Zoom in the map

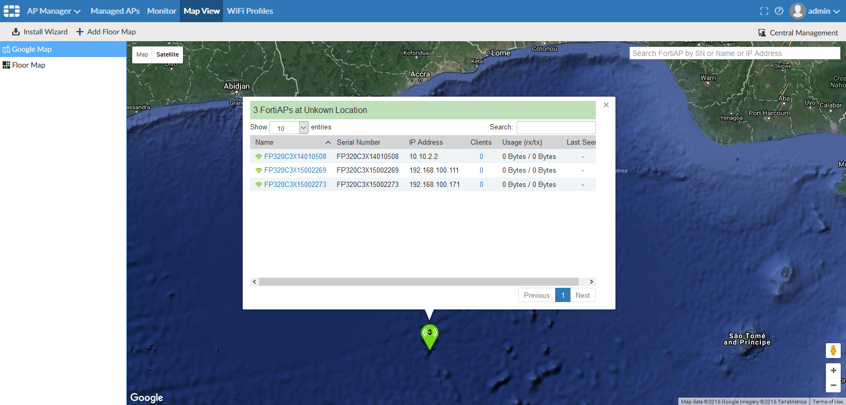pos(833,370)
